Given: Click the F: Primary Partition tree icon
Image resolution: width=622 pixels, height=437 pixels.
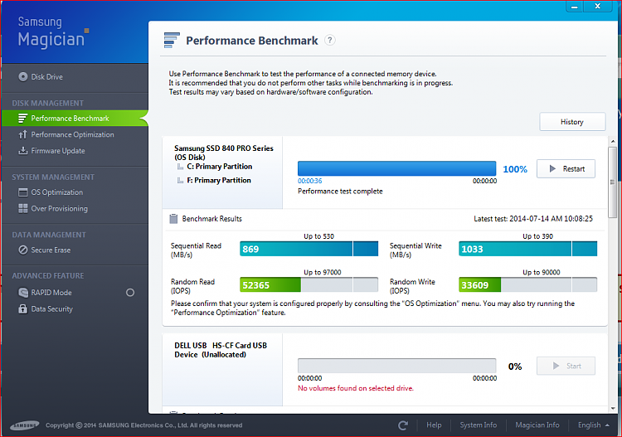Looking at the screenshot, I should click(x=181, y=181).
